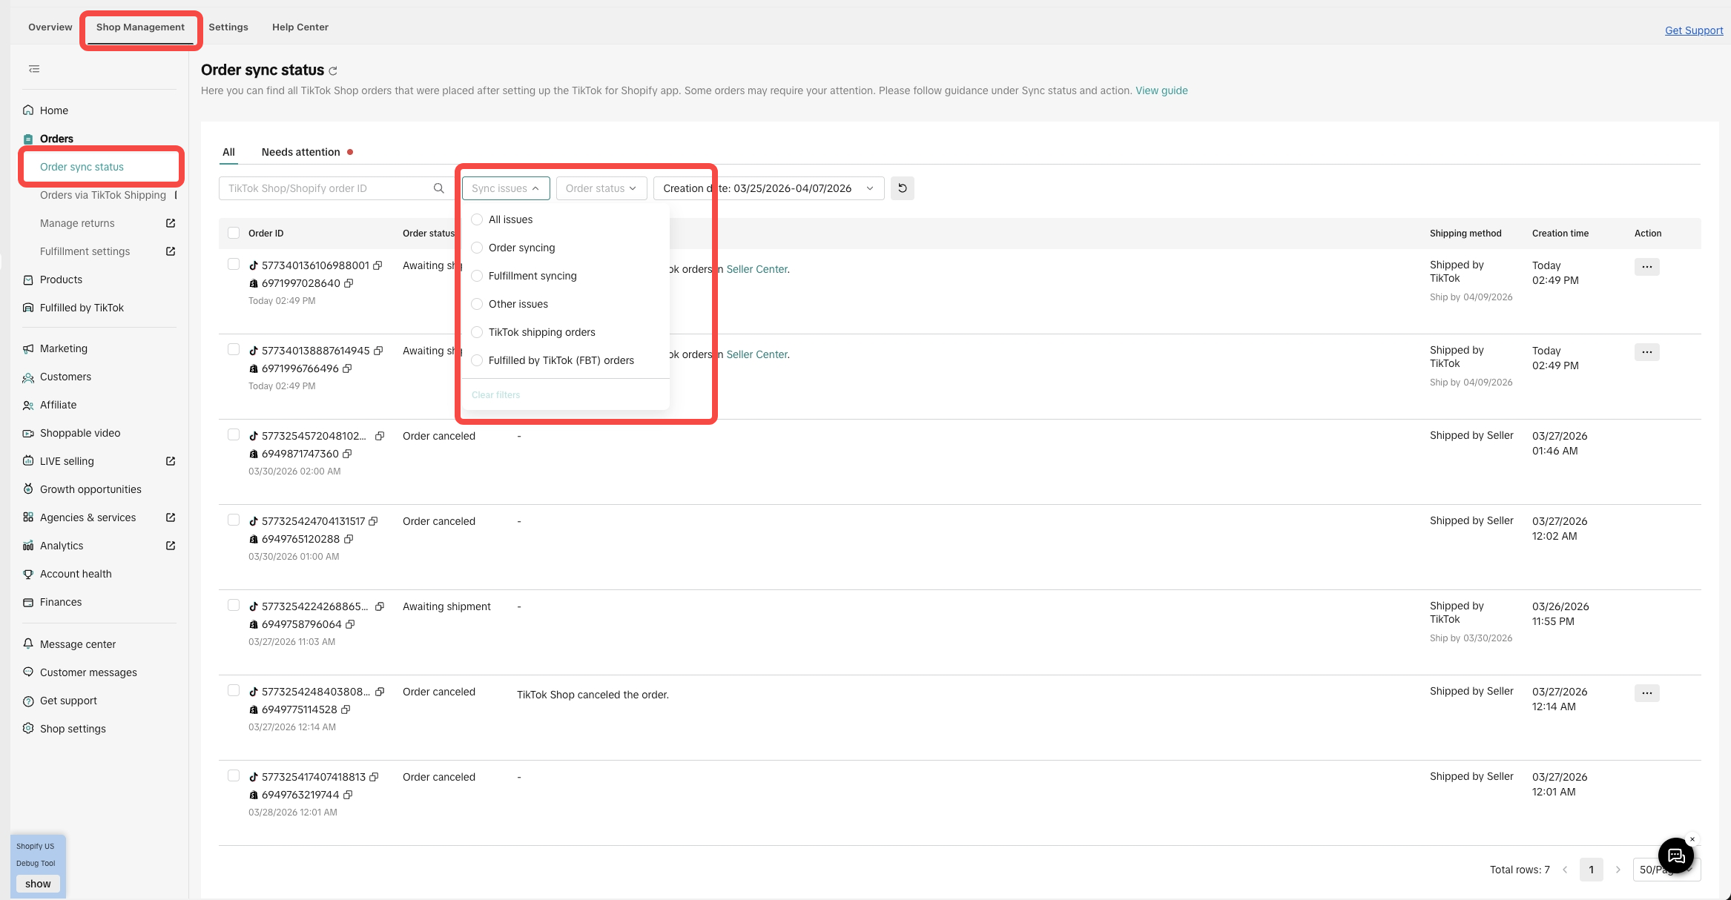Open Order sync status in the sidebar
1731x900 pixels.
[82, 167]
